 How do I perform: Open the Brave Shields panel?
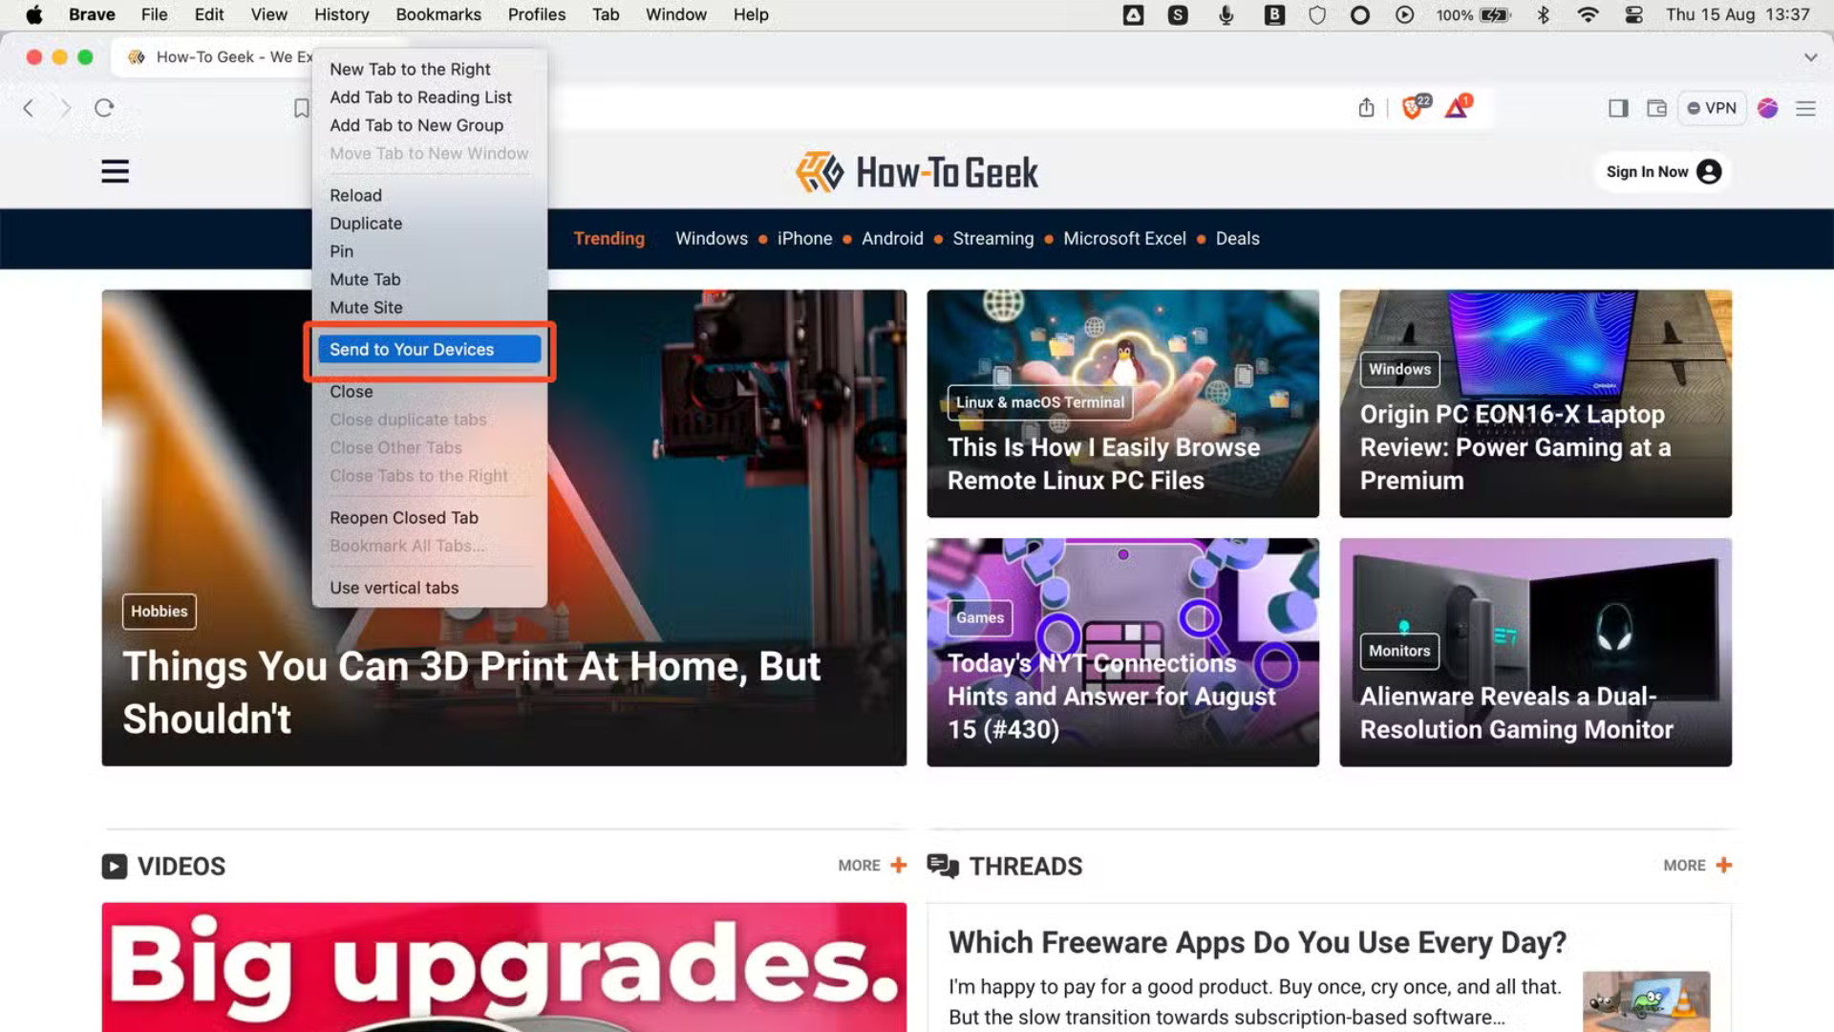[1411, 108]
